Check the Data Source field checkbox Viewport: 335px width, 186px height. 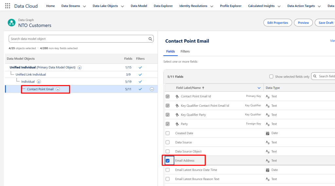pos(168,142)
